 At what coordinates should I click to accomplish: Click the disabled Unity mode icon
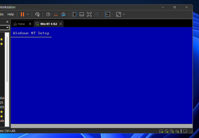97,14
